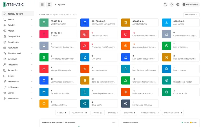Click the Mes opérations play icon
Image resolution: width=203 pixels, height=127 pixels.
pyautogui.click(x=167, y=46)
